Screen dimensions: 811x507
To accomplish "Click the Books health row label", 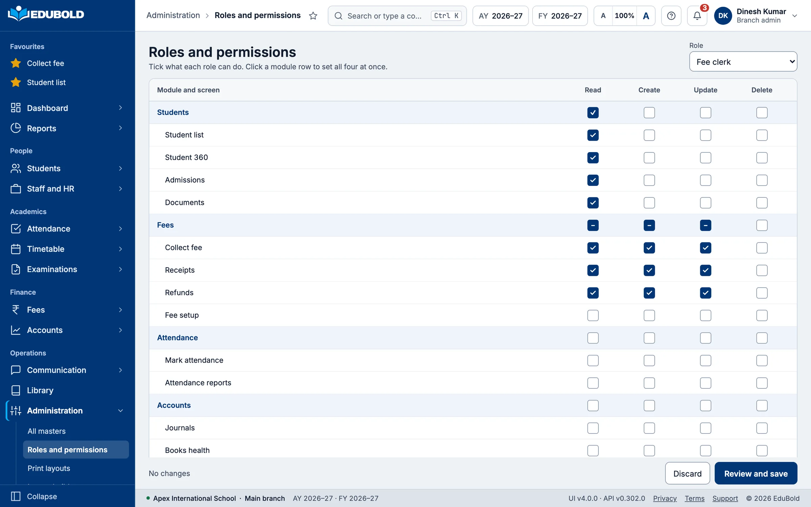I will 187,450.
